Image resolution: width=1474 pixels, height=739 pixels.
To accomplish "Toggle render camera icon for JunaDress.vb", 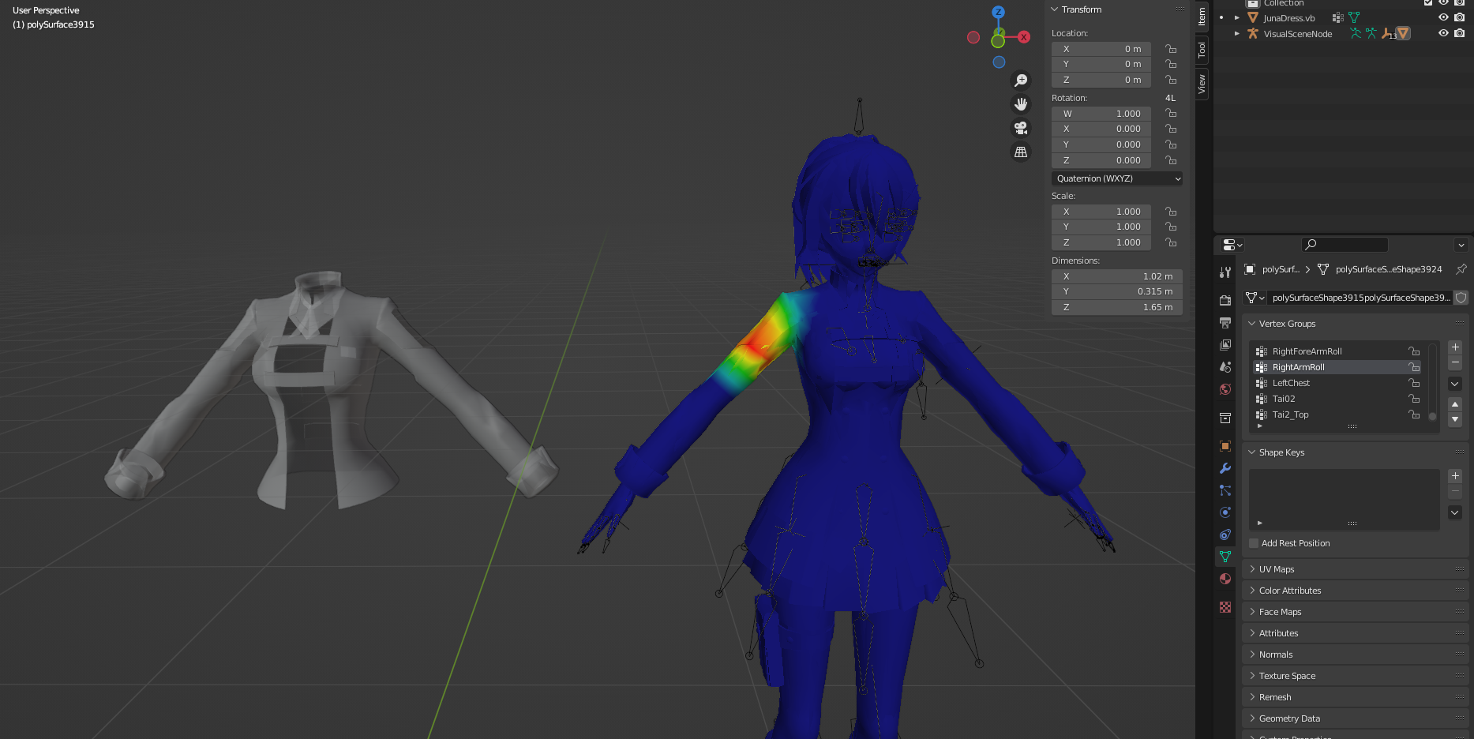I will coord(1459,17).
